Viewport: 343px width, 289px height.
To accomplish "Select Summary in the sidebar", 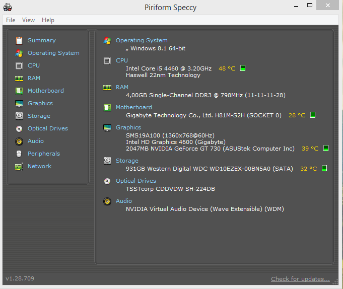I will click(x=42, y=40).
